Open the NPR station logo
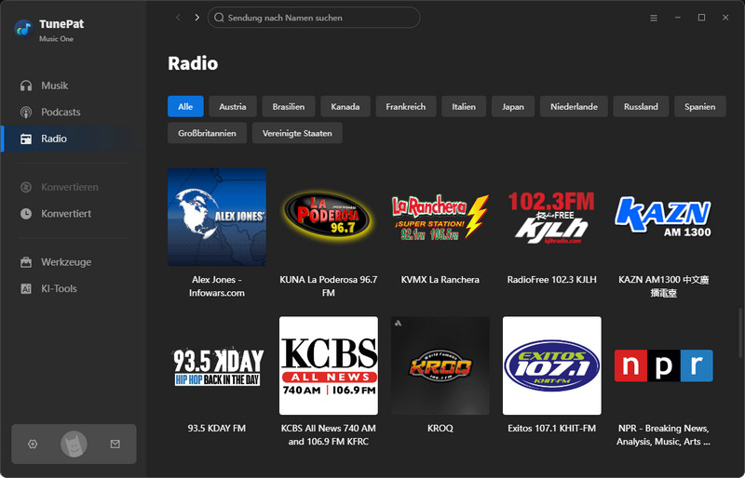This screenshot has width=745, height=478. (x=663, y=365)
